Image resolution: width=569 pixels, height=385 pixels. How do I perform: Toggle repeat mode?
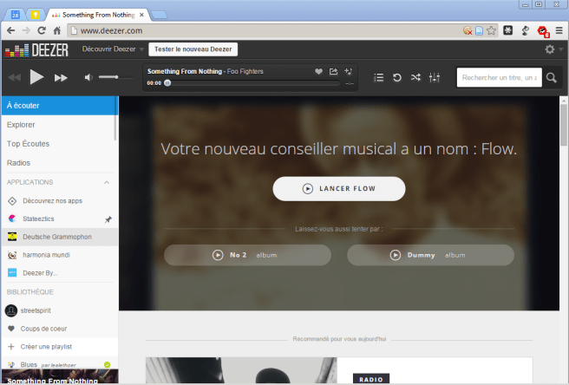click(397, 77)
